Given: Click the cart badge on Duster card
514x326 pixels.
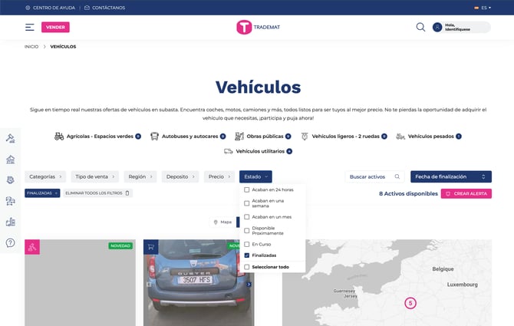Looking at the screenshot, I should pyautogui.click(x=151, y=247).
